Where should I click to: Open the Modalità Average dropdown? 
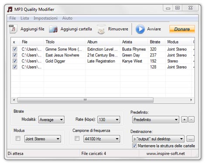(51, 120)
